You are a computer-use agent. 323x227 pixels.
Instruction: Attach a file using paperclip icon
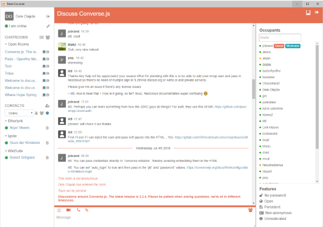(x=86, y=210)
